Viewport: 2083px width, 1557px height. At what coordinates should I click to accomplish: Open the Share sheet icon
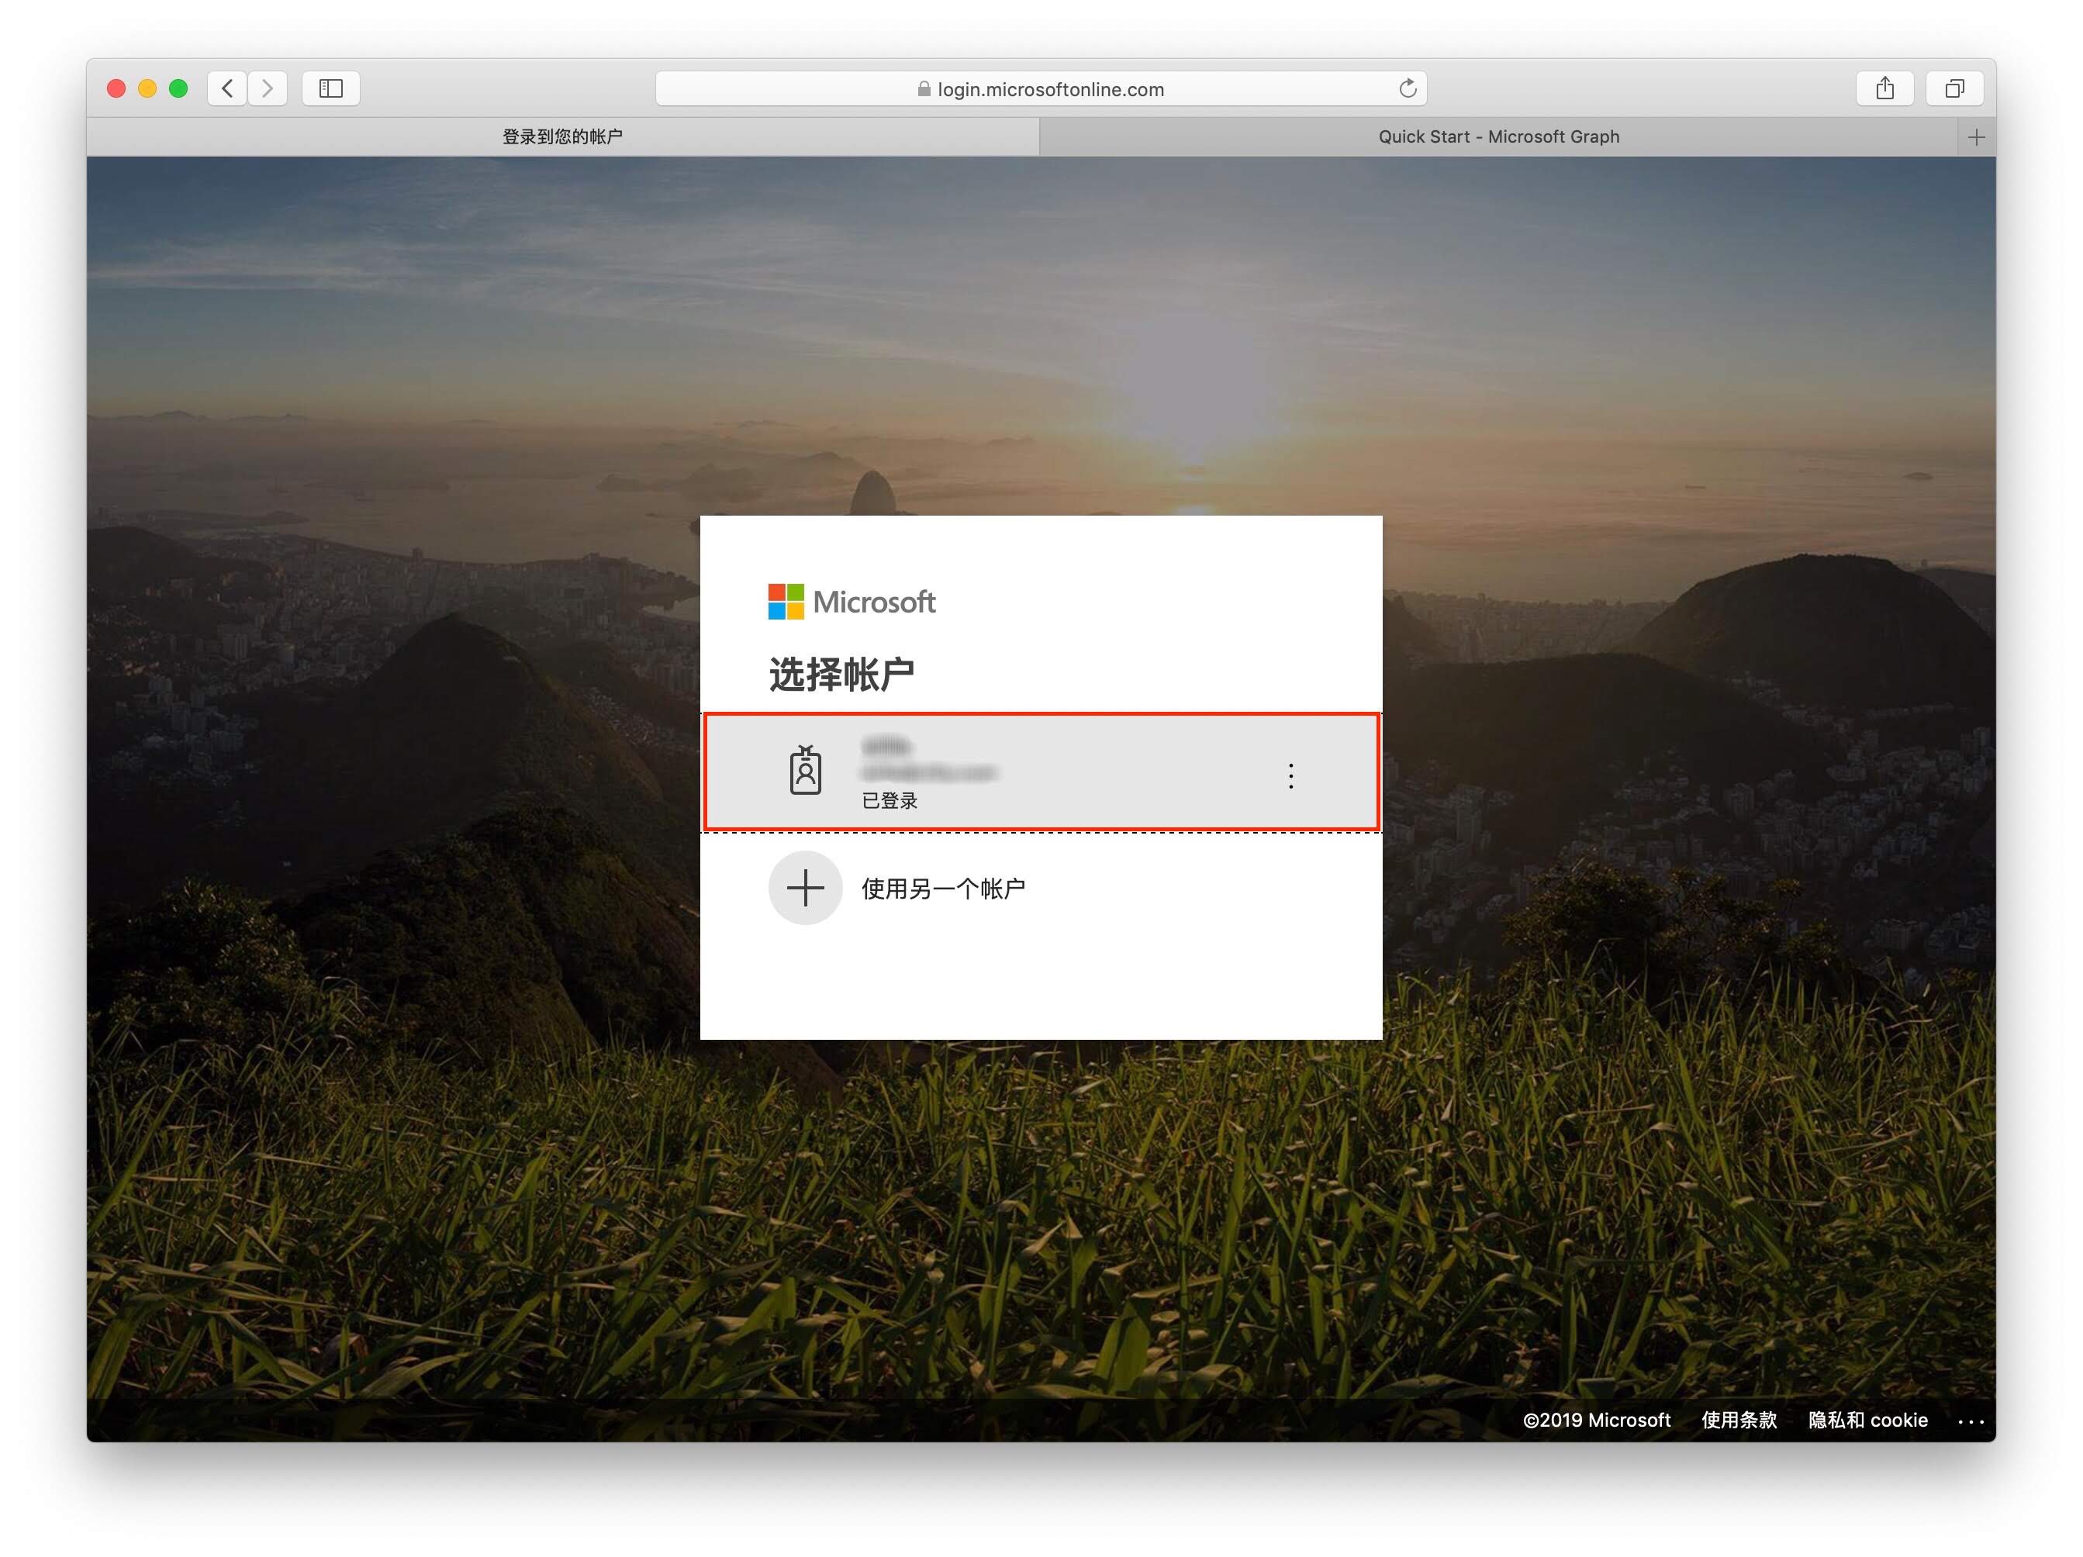[x=1884, y=88]
